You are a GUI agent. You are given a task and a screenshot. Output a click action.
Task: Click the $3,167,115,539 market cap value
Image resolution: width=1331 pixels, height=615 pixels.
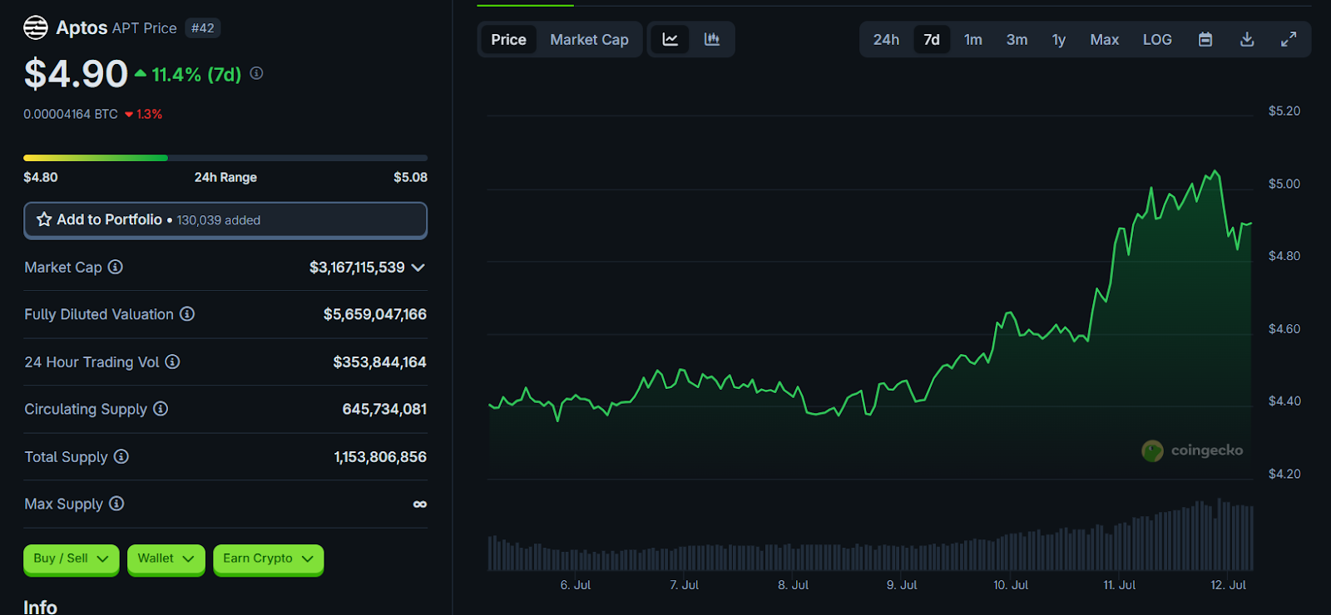pyautogui.click(x=357, y=268)
